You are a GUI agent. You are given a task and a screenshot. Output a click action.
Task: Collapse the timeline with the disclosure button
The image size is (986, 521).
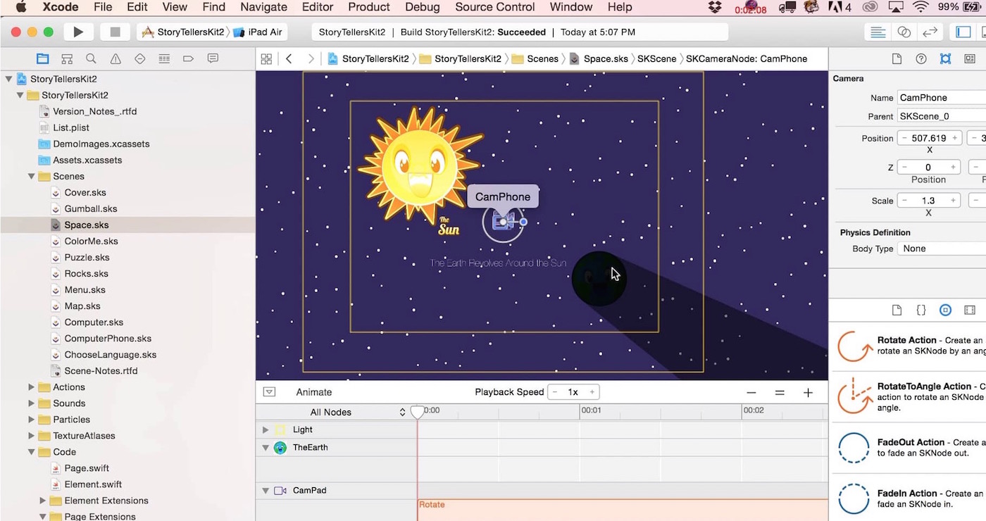pyautogui.click(x=269, y=392)
